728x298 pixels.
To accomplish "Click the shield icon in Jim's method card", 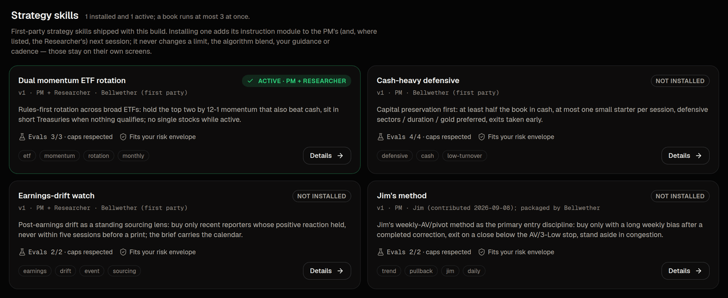I will tap(482, 252).
